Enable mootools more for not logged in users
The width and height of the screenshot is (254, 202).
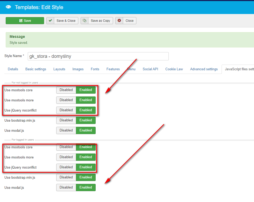pos(86,100)
